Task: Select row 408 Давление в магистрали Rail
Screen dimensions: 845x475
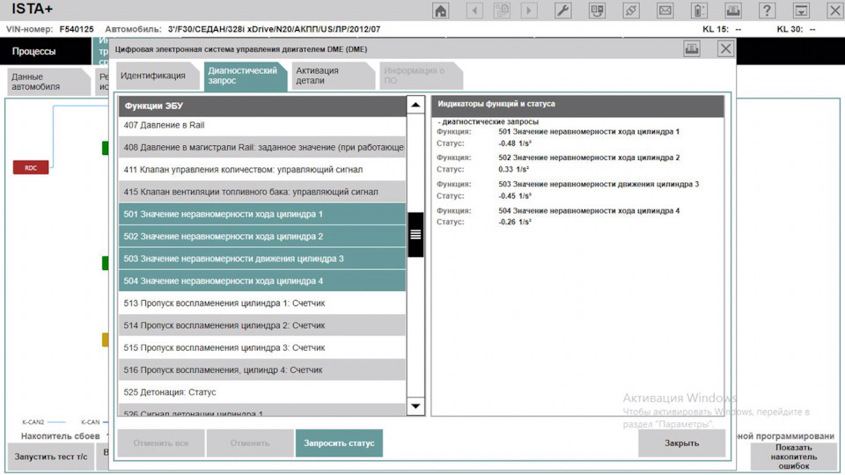Action: 262,147
